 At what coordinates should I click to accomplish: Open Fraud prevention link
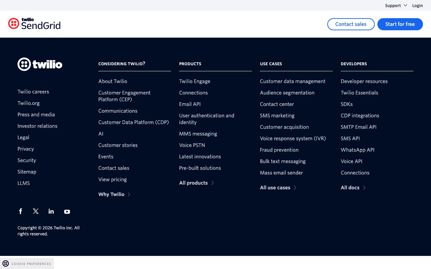point(279,150)
